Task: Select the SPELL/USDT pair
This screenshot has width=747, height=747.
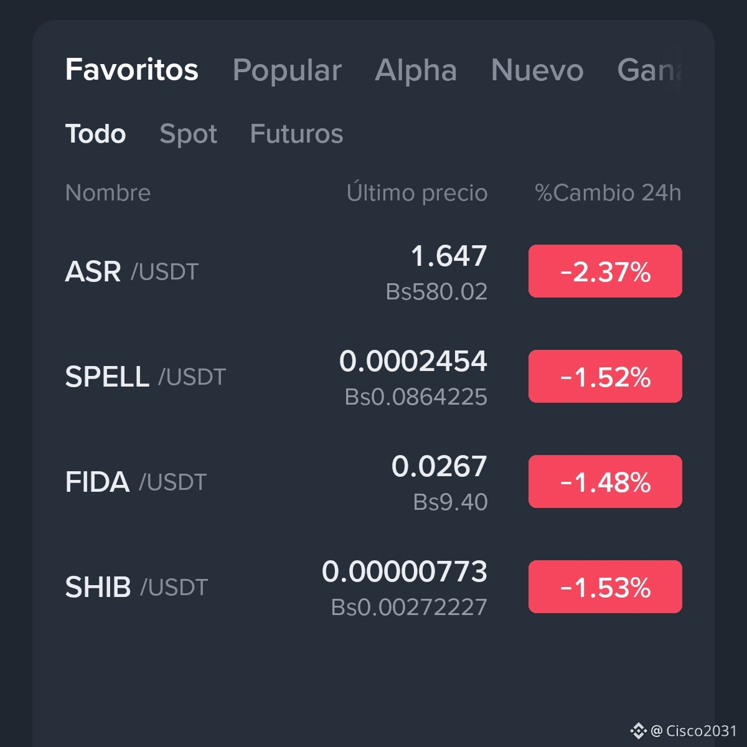Action: [x=249, y=376]
